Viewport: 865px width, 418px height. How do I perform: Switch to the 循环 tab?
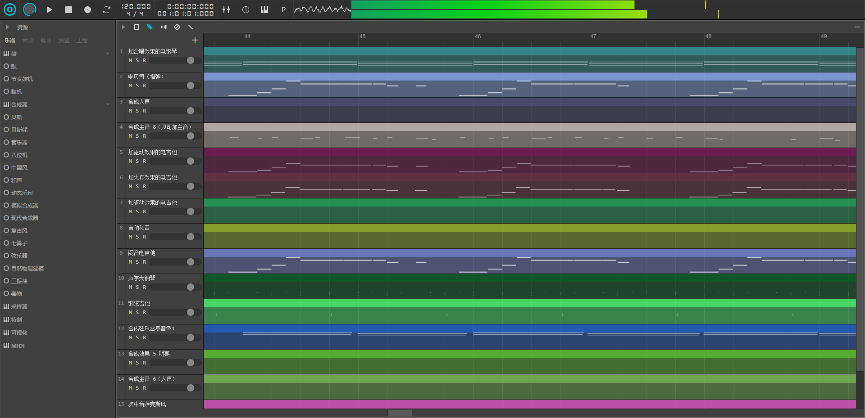[46, 40]
